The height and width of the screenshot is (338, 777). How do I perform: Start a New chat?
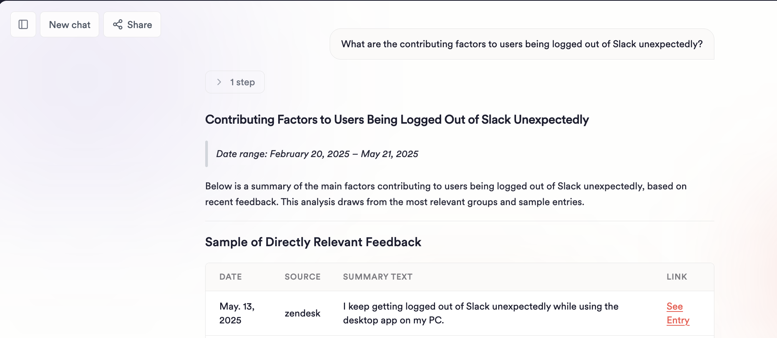click(70, 25)
